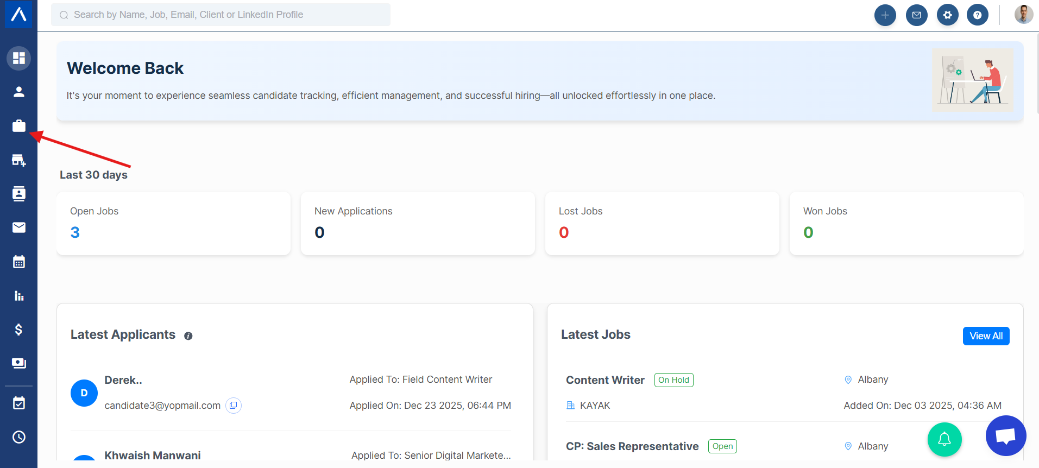Open the dashboard grid icon in sidebar

(18, 58)
